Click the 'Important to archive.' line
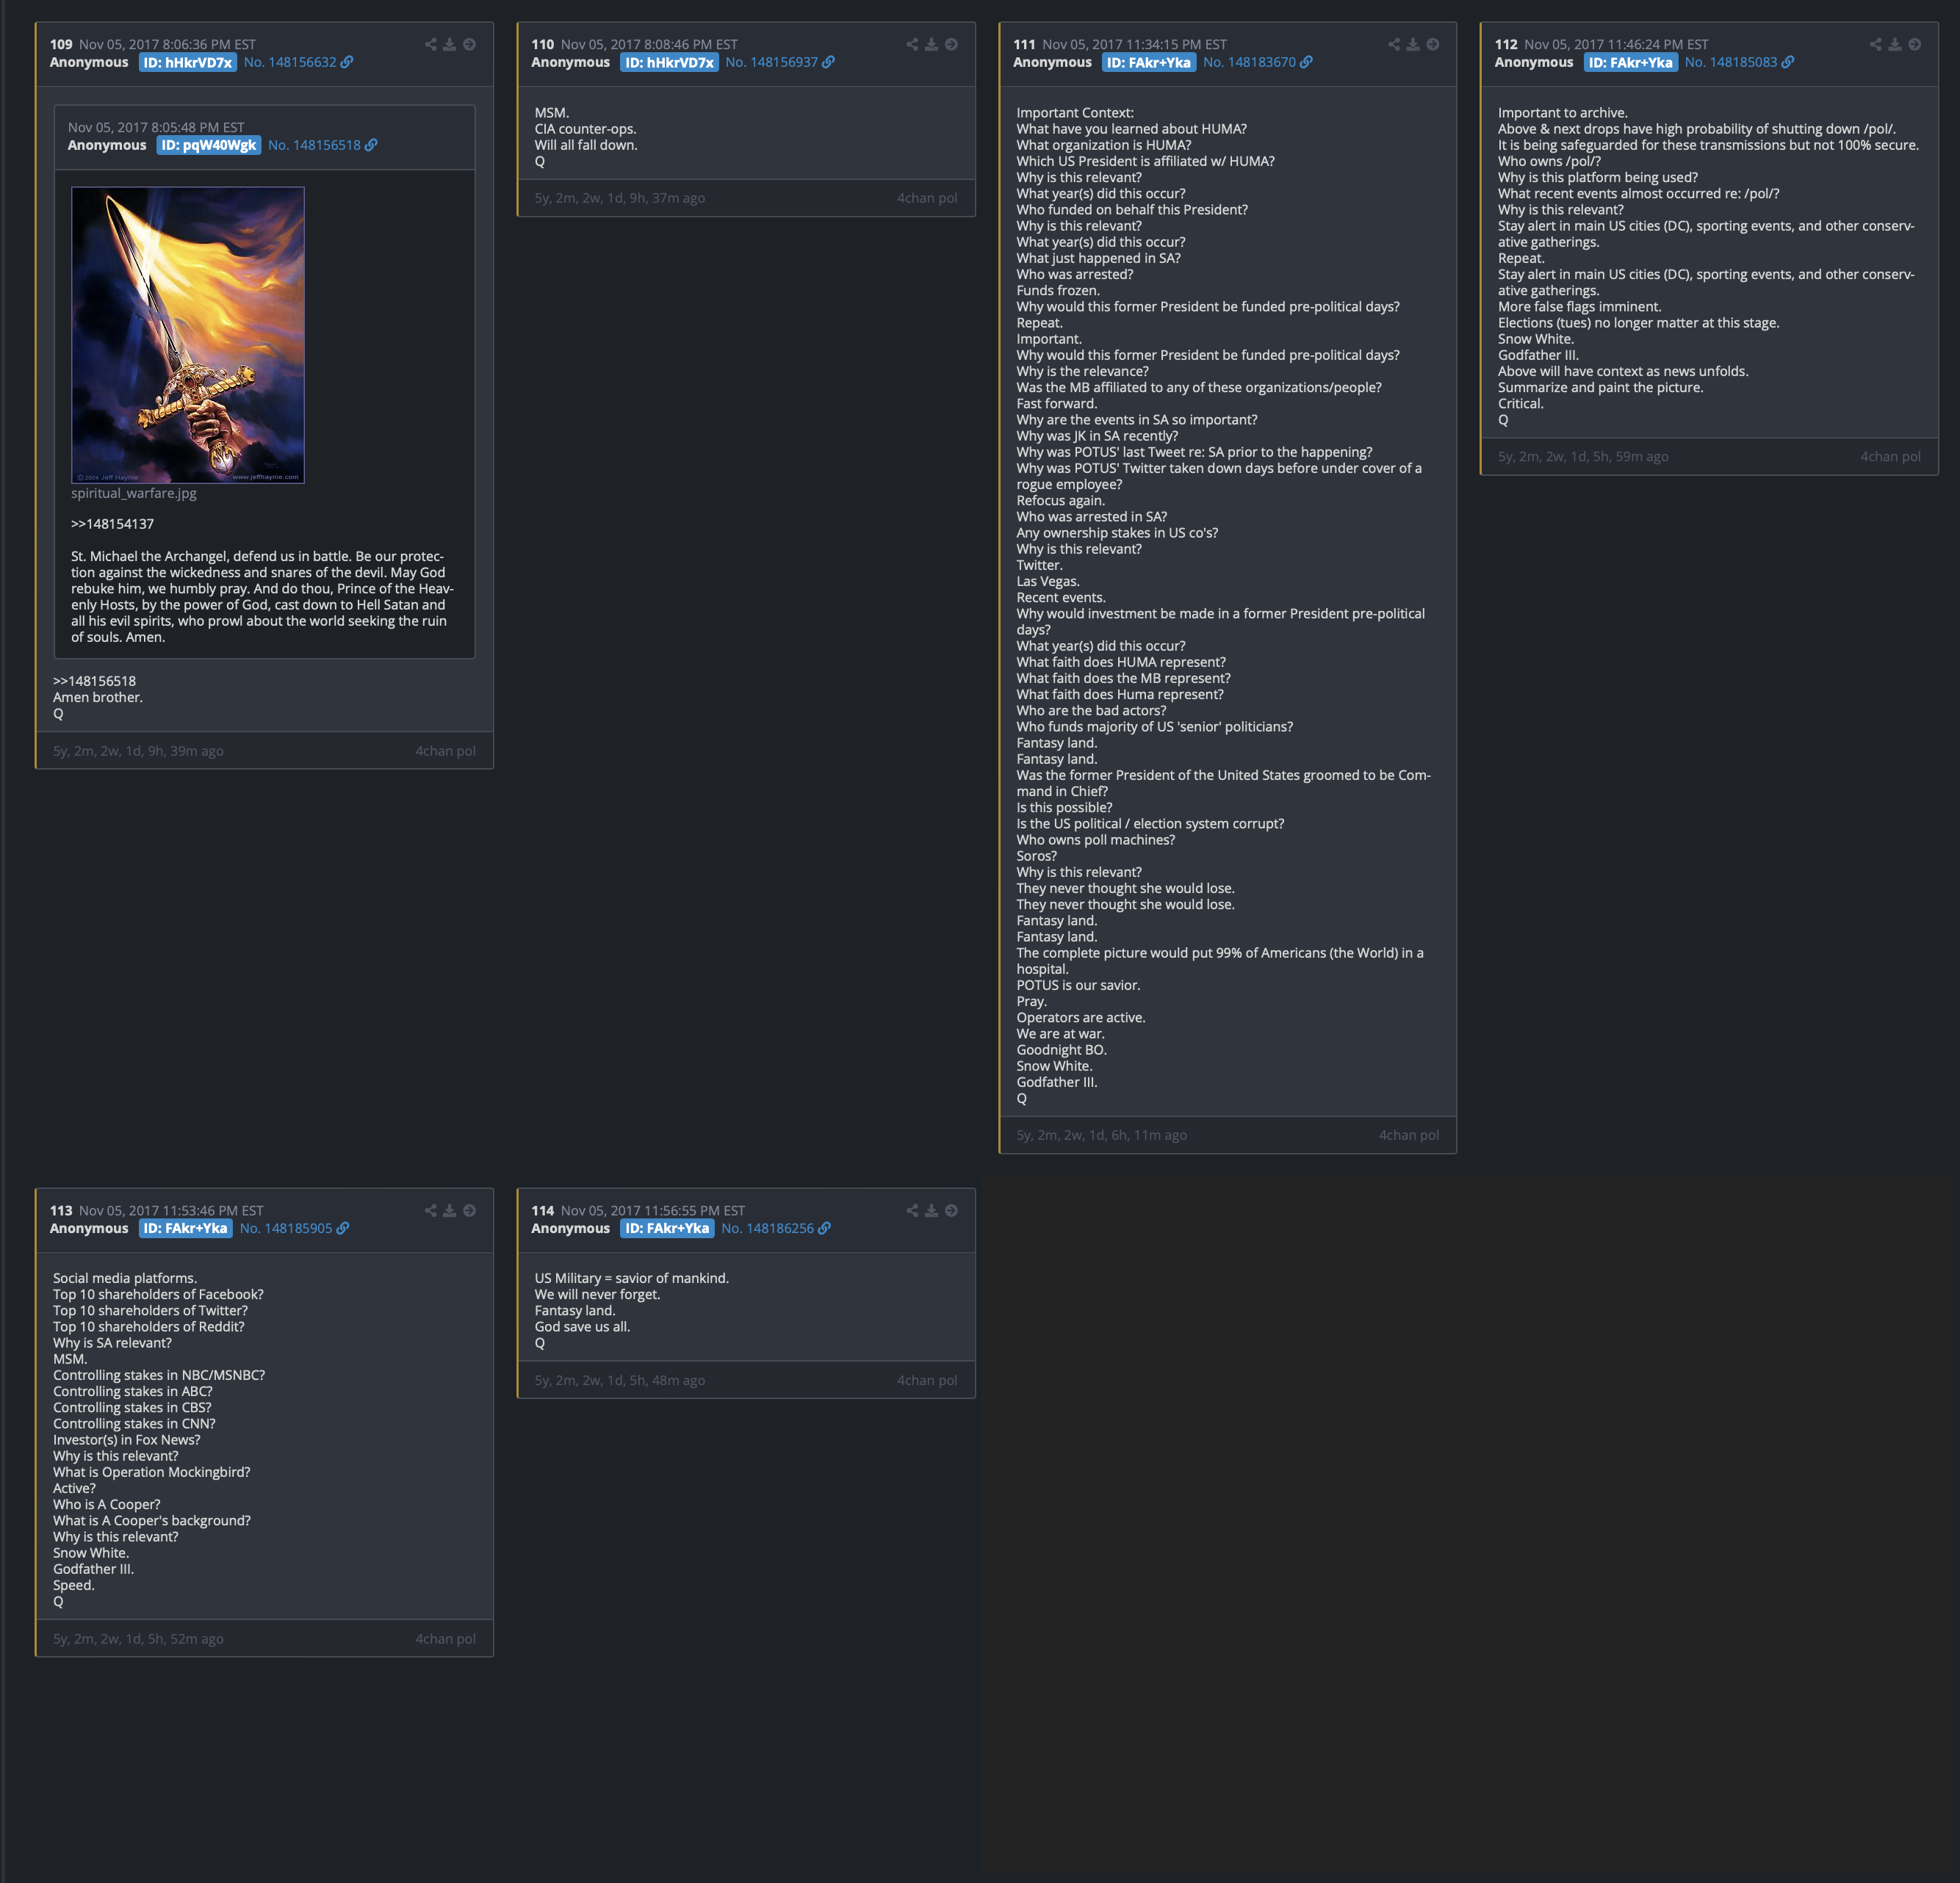Screen dimensions: 1960x1883 point(1562,113)
